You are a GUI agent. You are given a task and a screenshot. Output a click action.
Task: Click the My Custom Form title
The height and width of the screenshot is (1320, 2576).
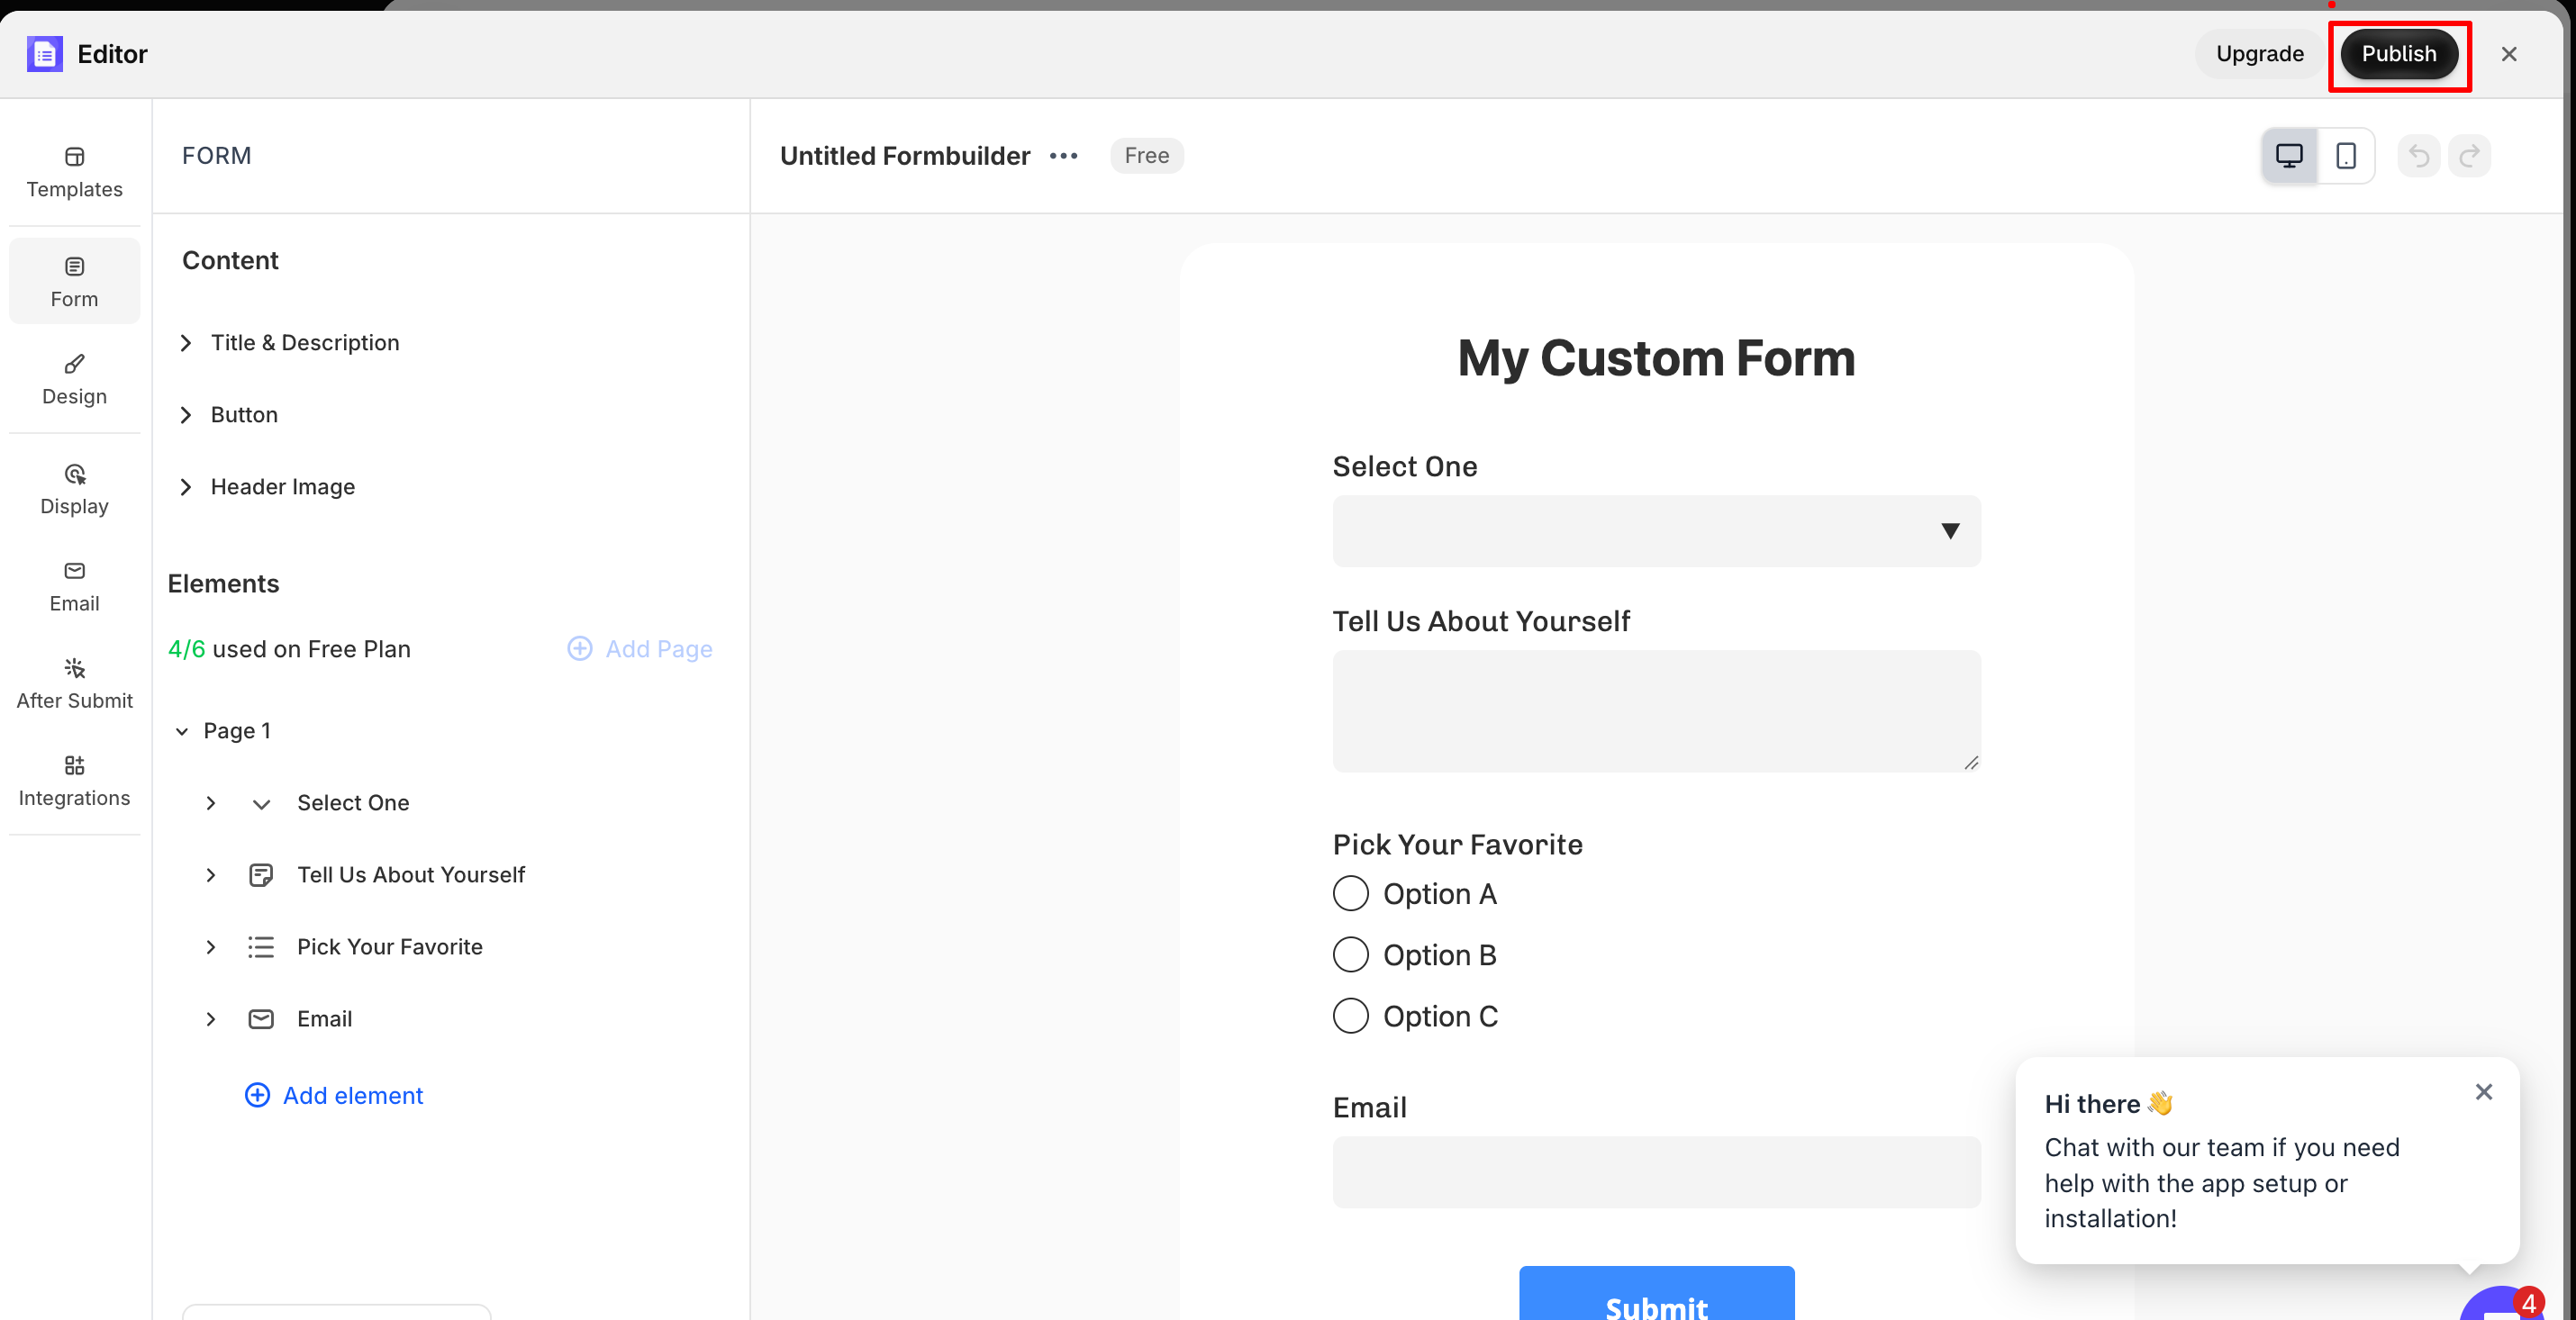coord(1656,358)
